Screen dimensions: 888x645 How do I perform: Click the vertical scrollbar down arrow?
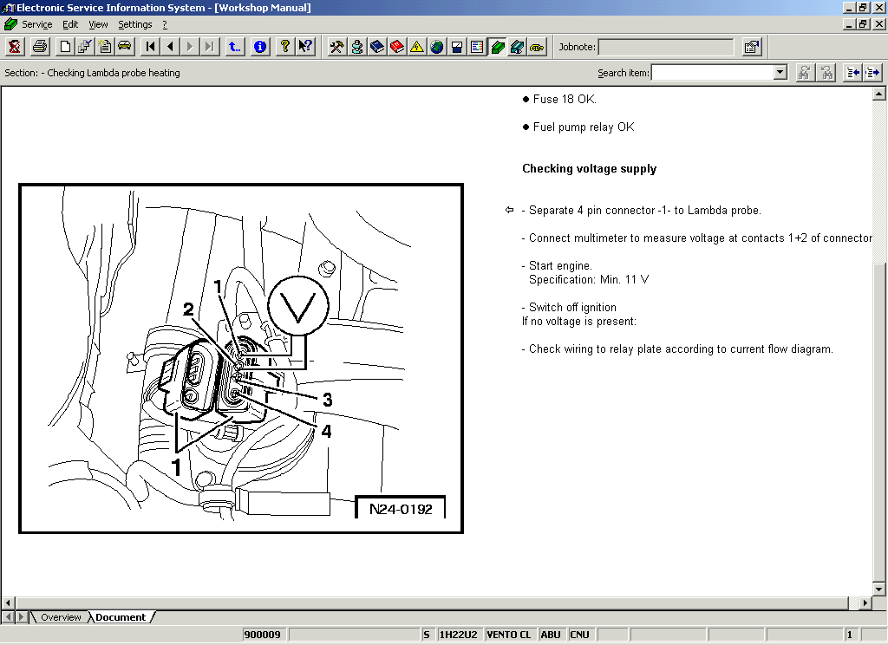[878, 589]
